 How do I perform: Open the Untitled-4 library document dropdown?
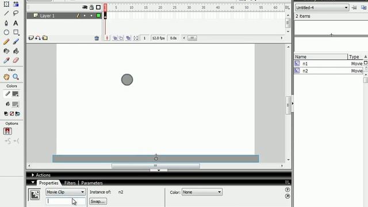pyautogui.click(x=322, y=7)
